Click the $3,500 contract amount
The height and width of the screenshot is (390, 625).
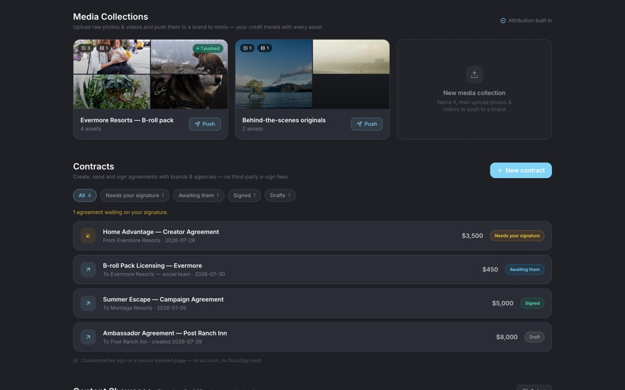click(x=473, y=235)
